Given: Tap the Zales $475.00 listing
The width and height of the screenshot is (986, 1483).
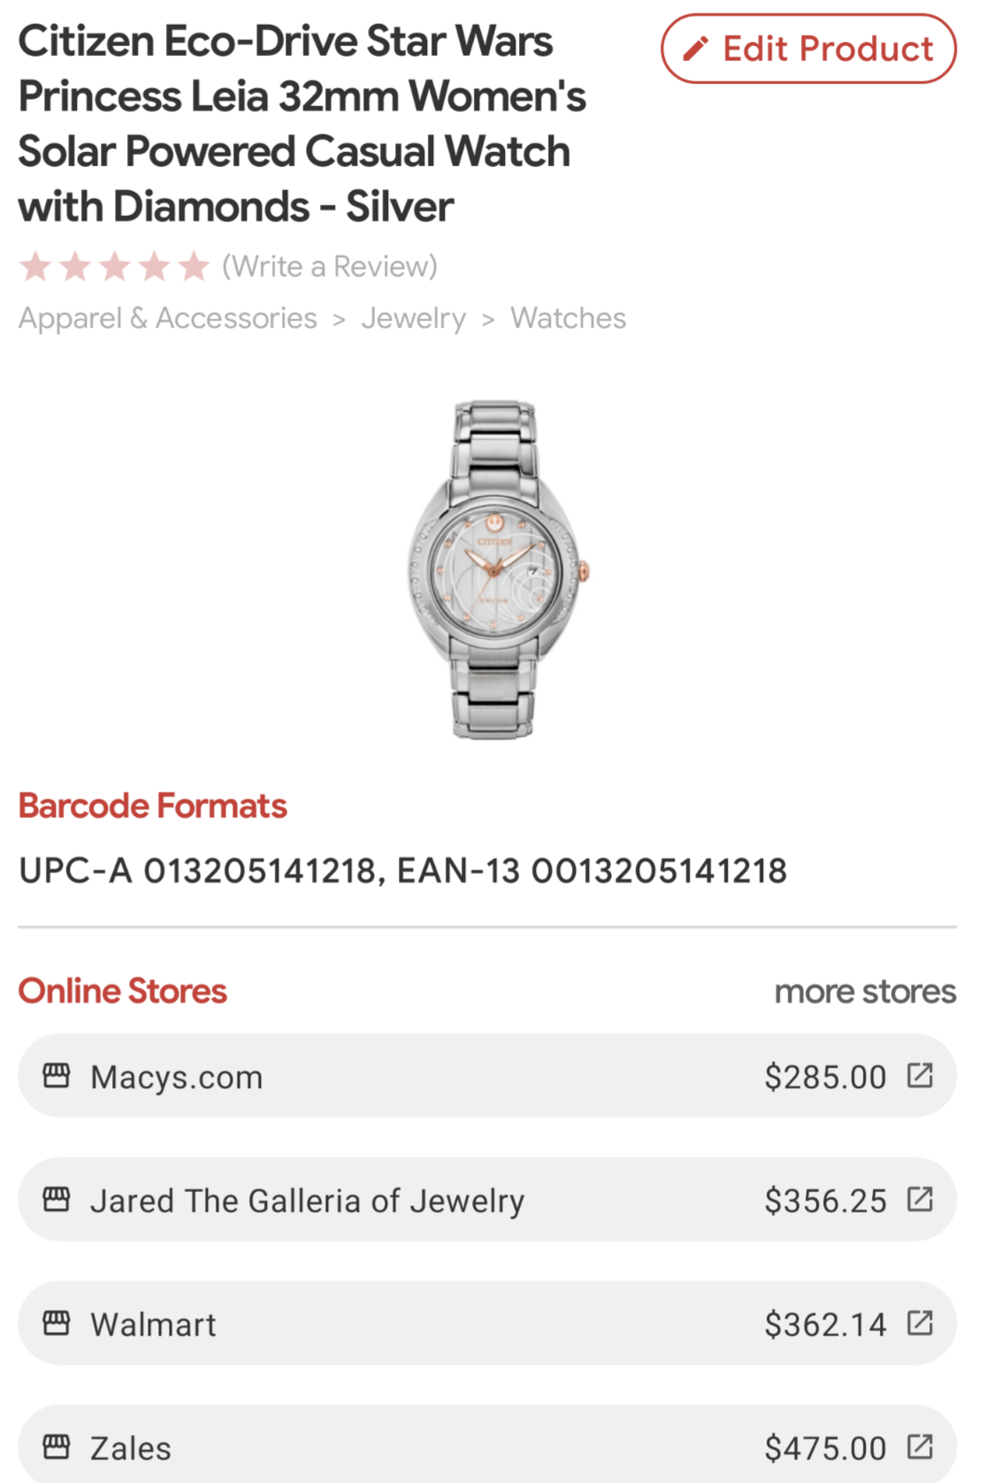Looking at the screenshot, I should pos(486,1446).
